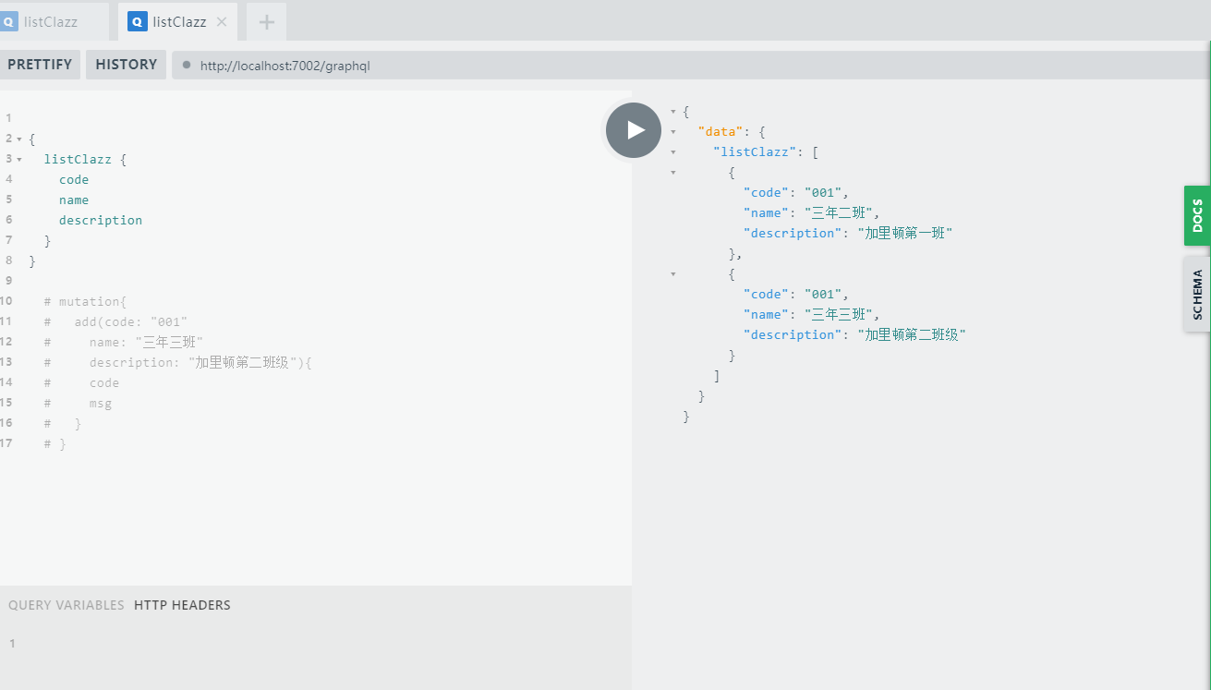The image size is (1211, 690).
Task: Click the listClazz field in query editor
Action: [x=78, y=159]
